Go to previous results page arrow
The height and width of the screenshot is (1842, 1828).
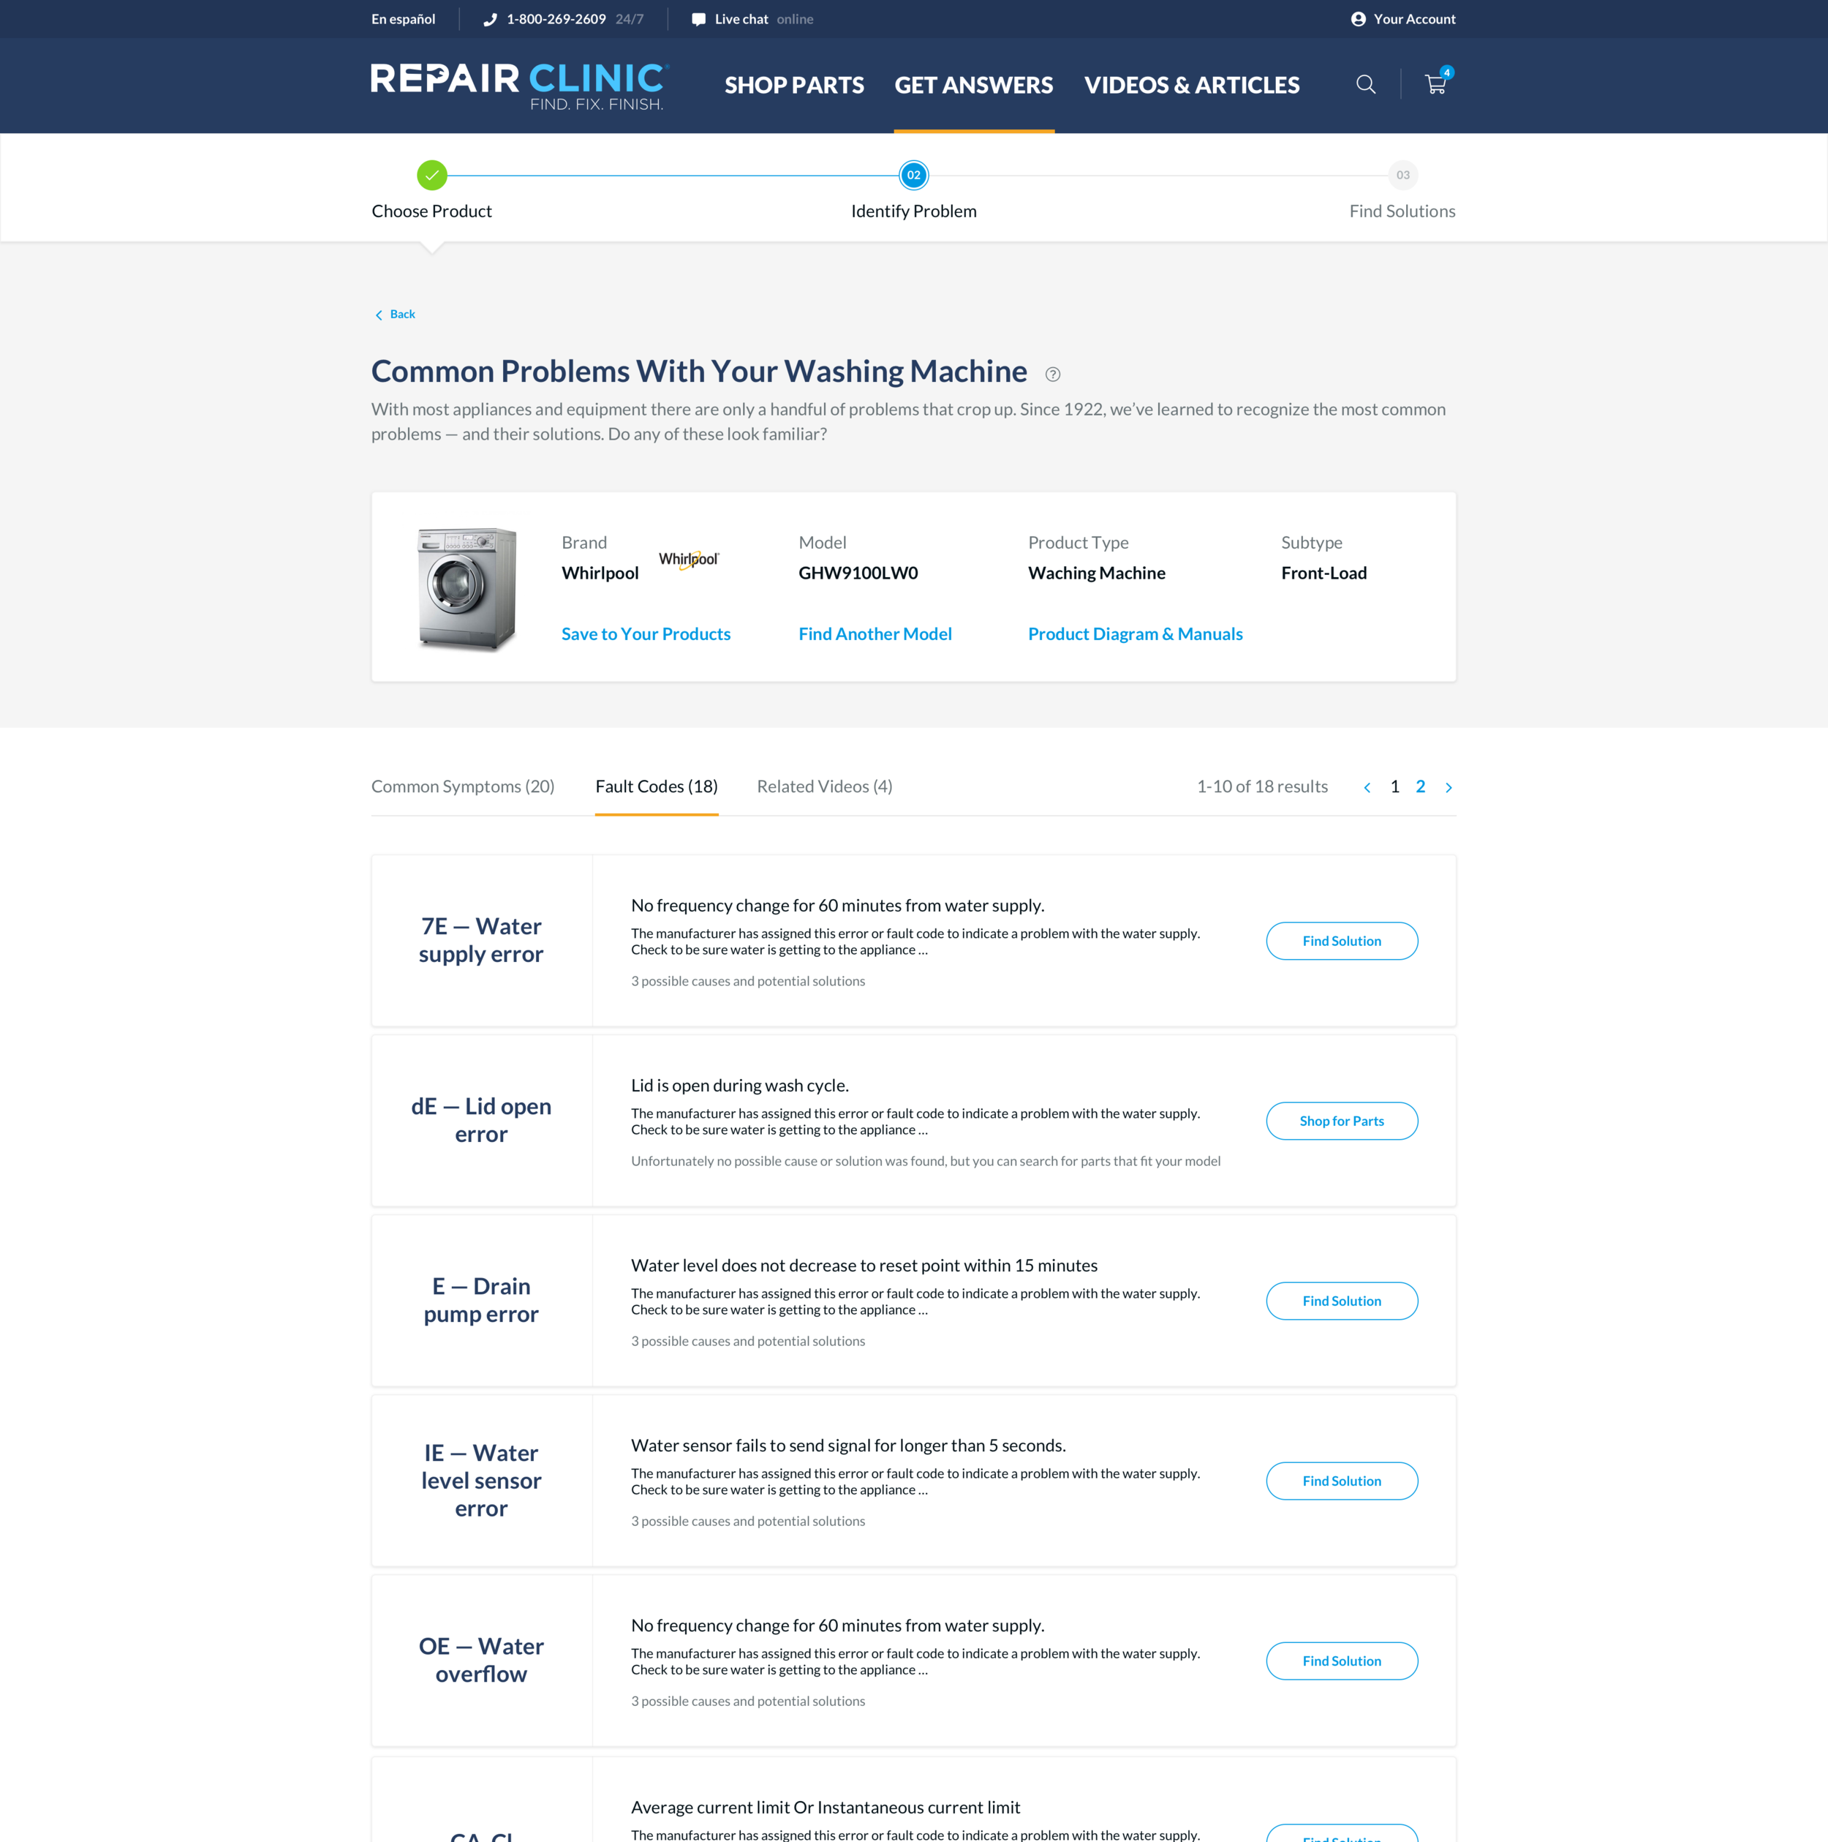click(1367, 788)
